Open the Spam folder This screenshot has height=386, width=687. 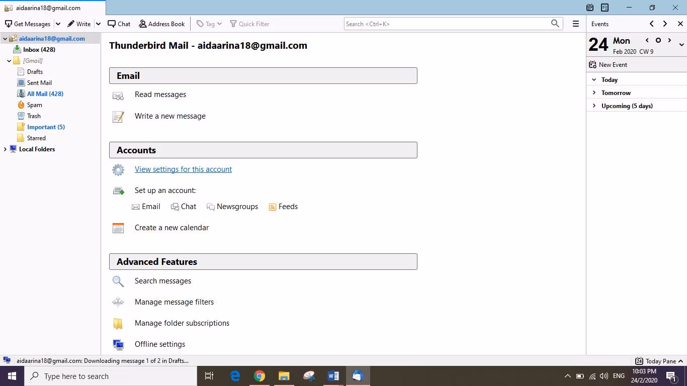[34, 105]
